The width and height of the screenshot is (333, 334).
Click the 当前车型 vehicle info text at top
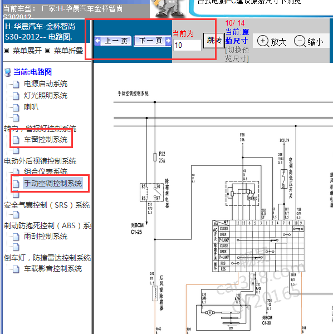tap(63, 12)
